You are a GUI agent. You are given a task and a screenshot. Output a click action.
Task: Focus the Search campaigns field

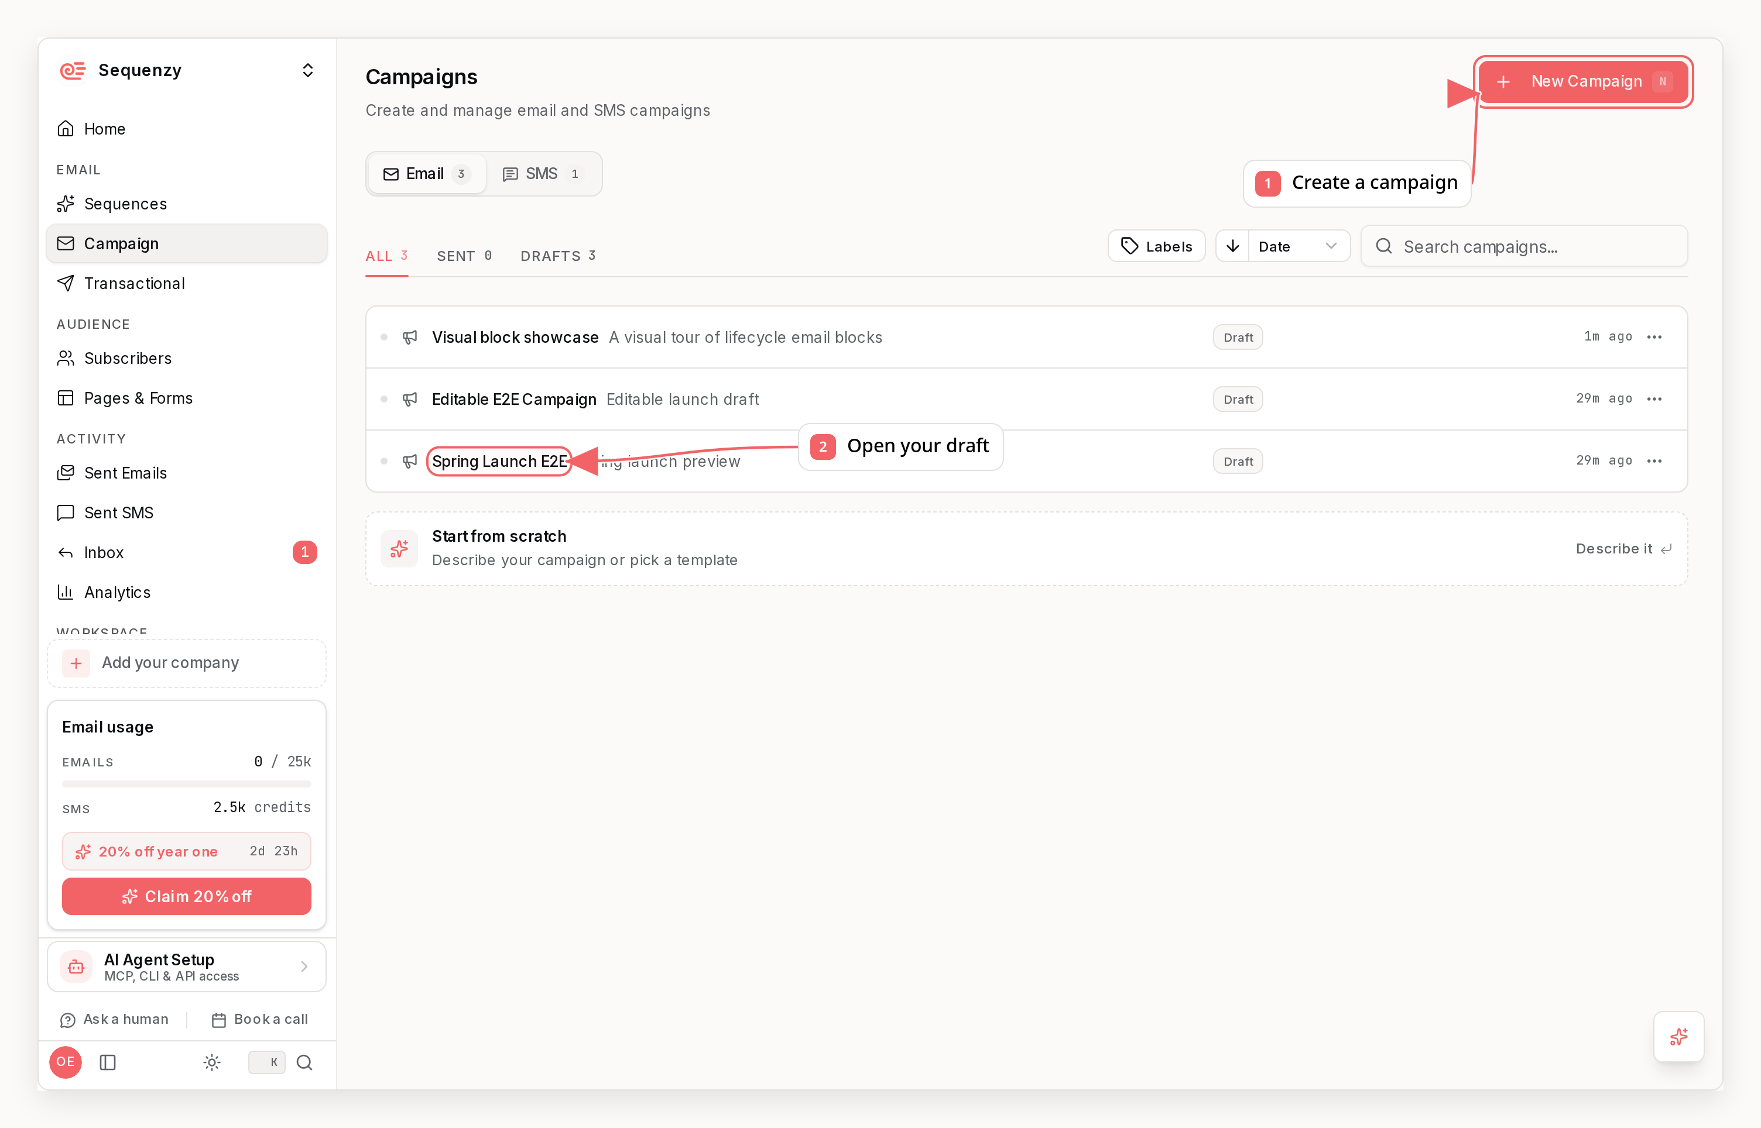coord(1524,246)
